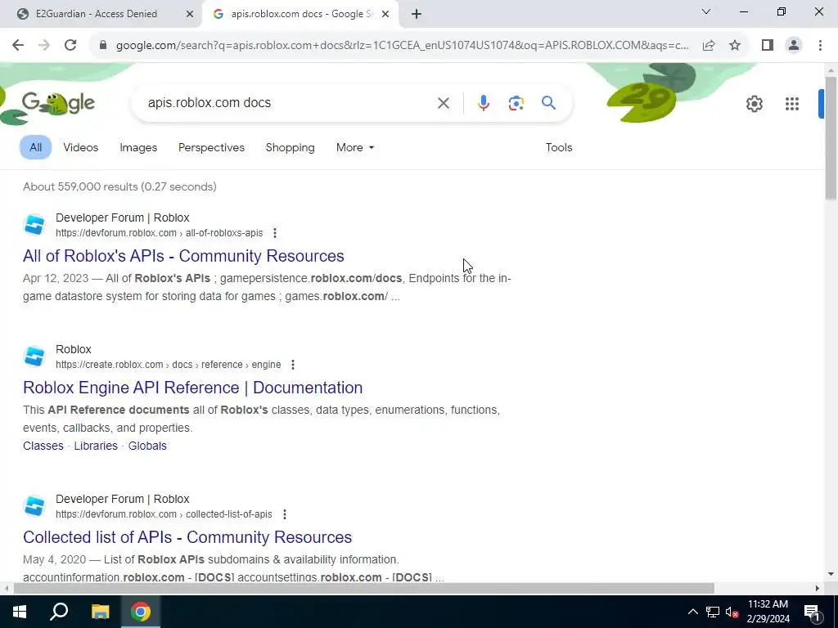The height and width of the screenshot is (628, 838).
Task: Open the Libraries sitelink
Action: (96, 446)
